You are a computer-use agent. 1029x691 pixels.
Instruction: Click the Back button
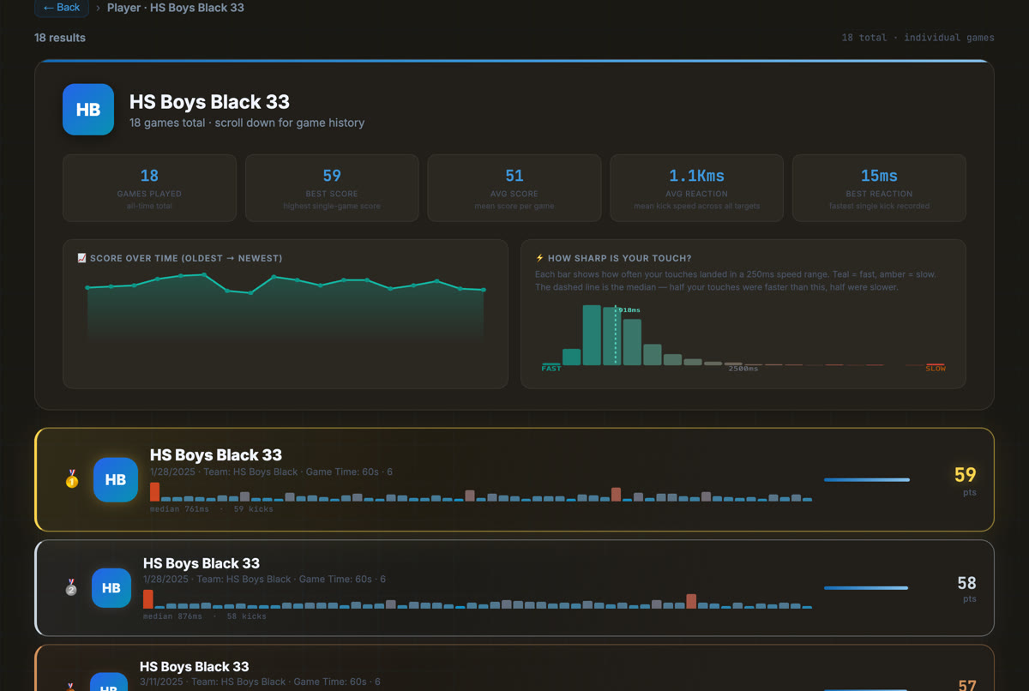62,8
